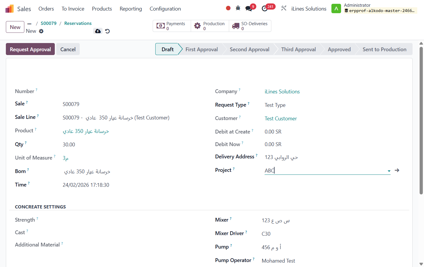Open the Sales app home icon

[x=10, y=9]
